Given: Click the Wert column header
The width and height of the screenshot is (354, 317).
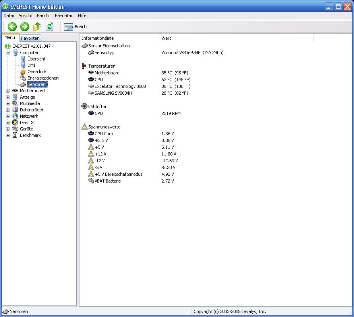Looking at the screenshot, I should (236, 38).
